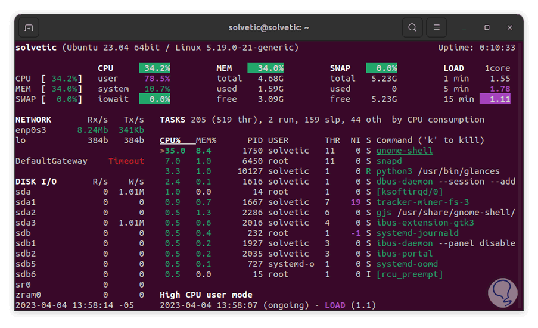Select the gjs /usr/share/gnome-shell/ command

[x=446, y=212]
